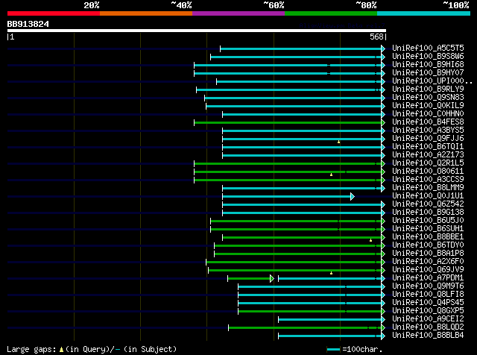
Task: Click the yellow gap marker in Q9FJJ6 row
Action: tap(338, 142)
